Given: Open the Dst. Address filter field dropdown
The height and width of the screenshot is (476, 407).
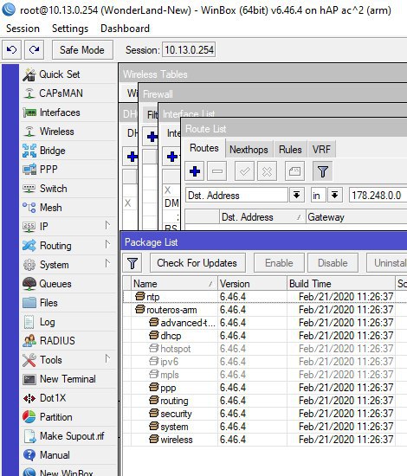Looking at the screenshot, I should [297, 196].
